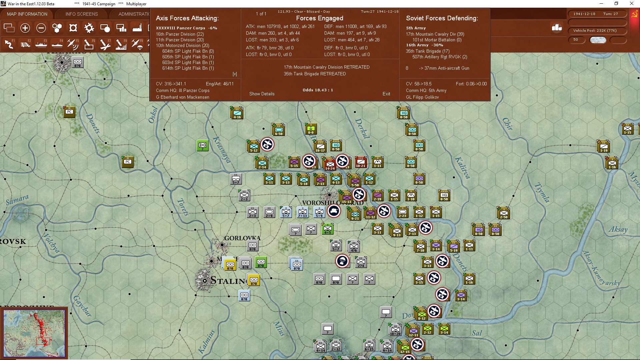Viewport: 640px width, 360px height.
Task: Click the bar chart statistics icon
Action: (557, 27)
